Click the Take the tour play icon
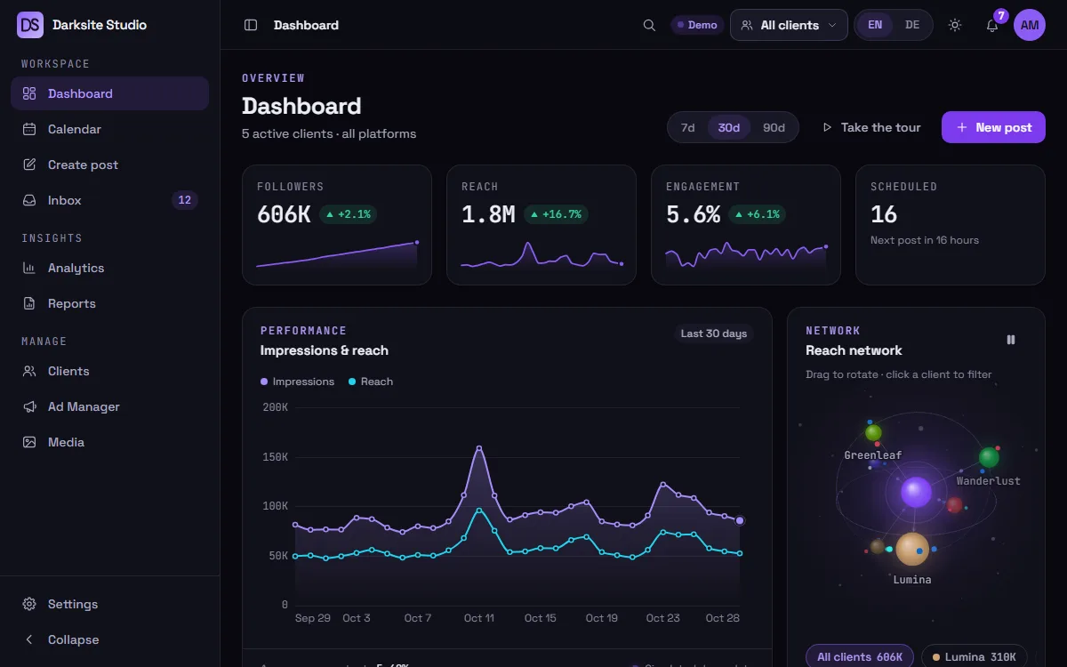Viewport: 1067px width, 667px height. click(827, 127)
